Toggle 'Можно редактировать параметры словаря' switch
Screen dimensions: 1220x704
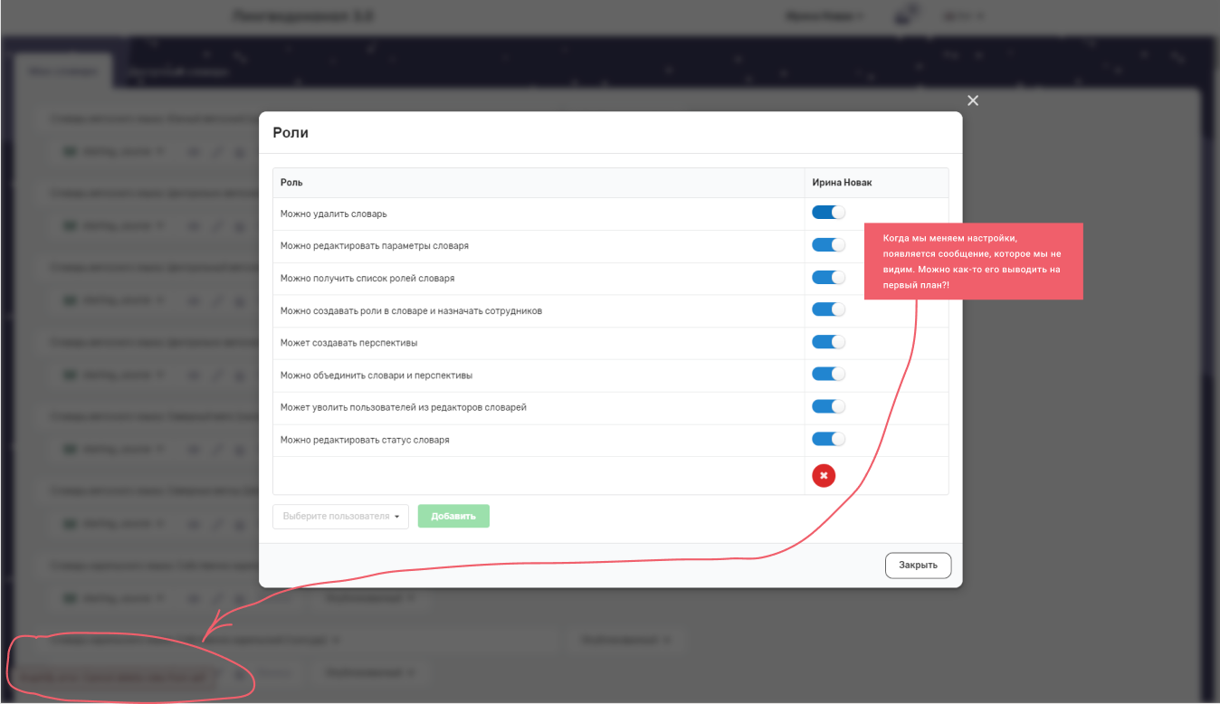(x=828, y=245)
